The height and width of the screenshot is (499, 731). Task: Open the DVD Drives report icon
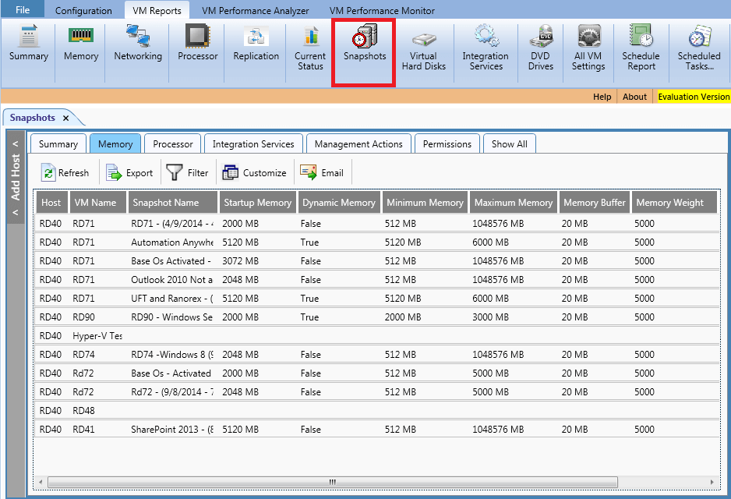tap(541, 48)
